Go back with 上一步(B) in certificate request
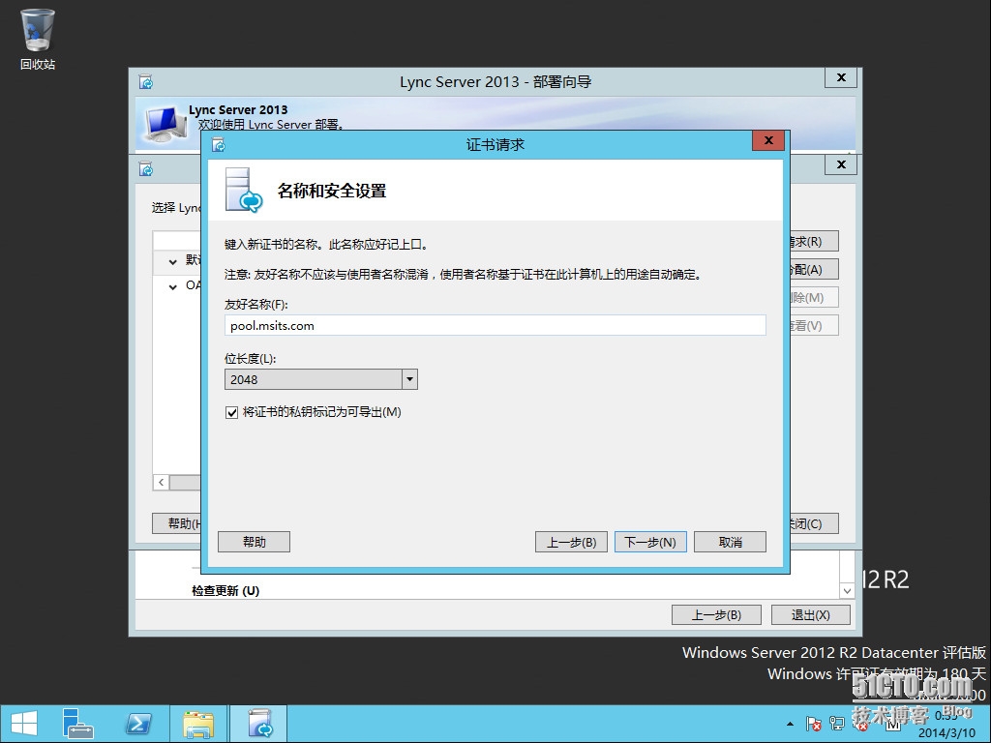The image size is (991, 743). tap(571, 542)
